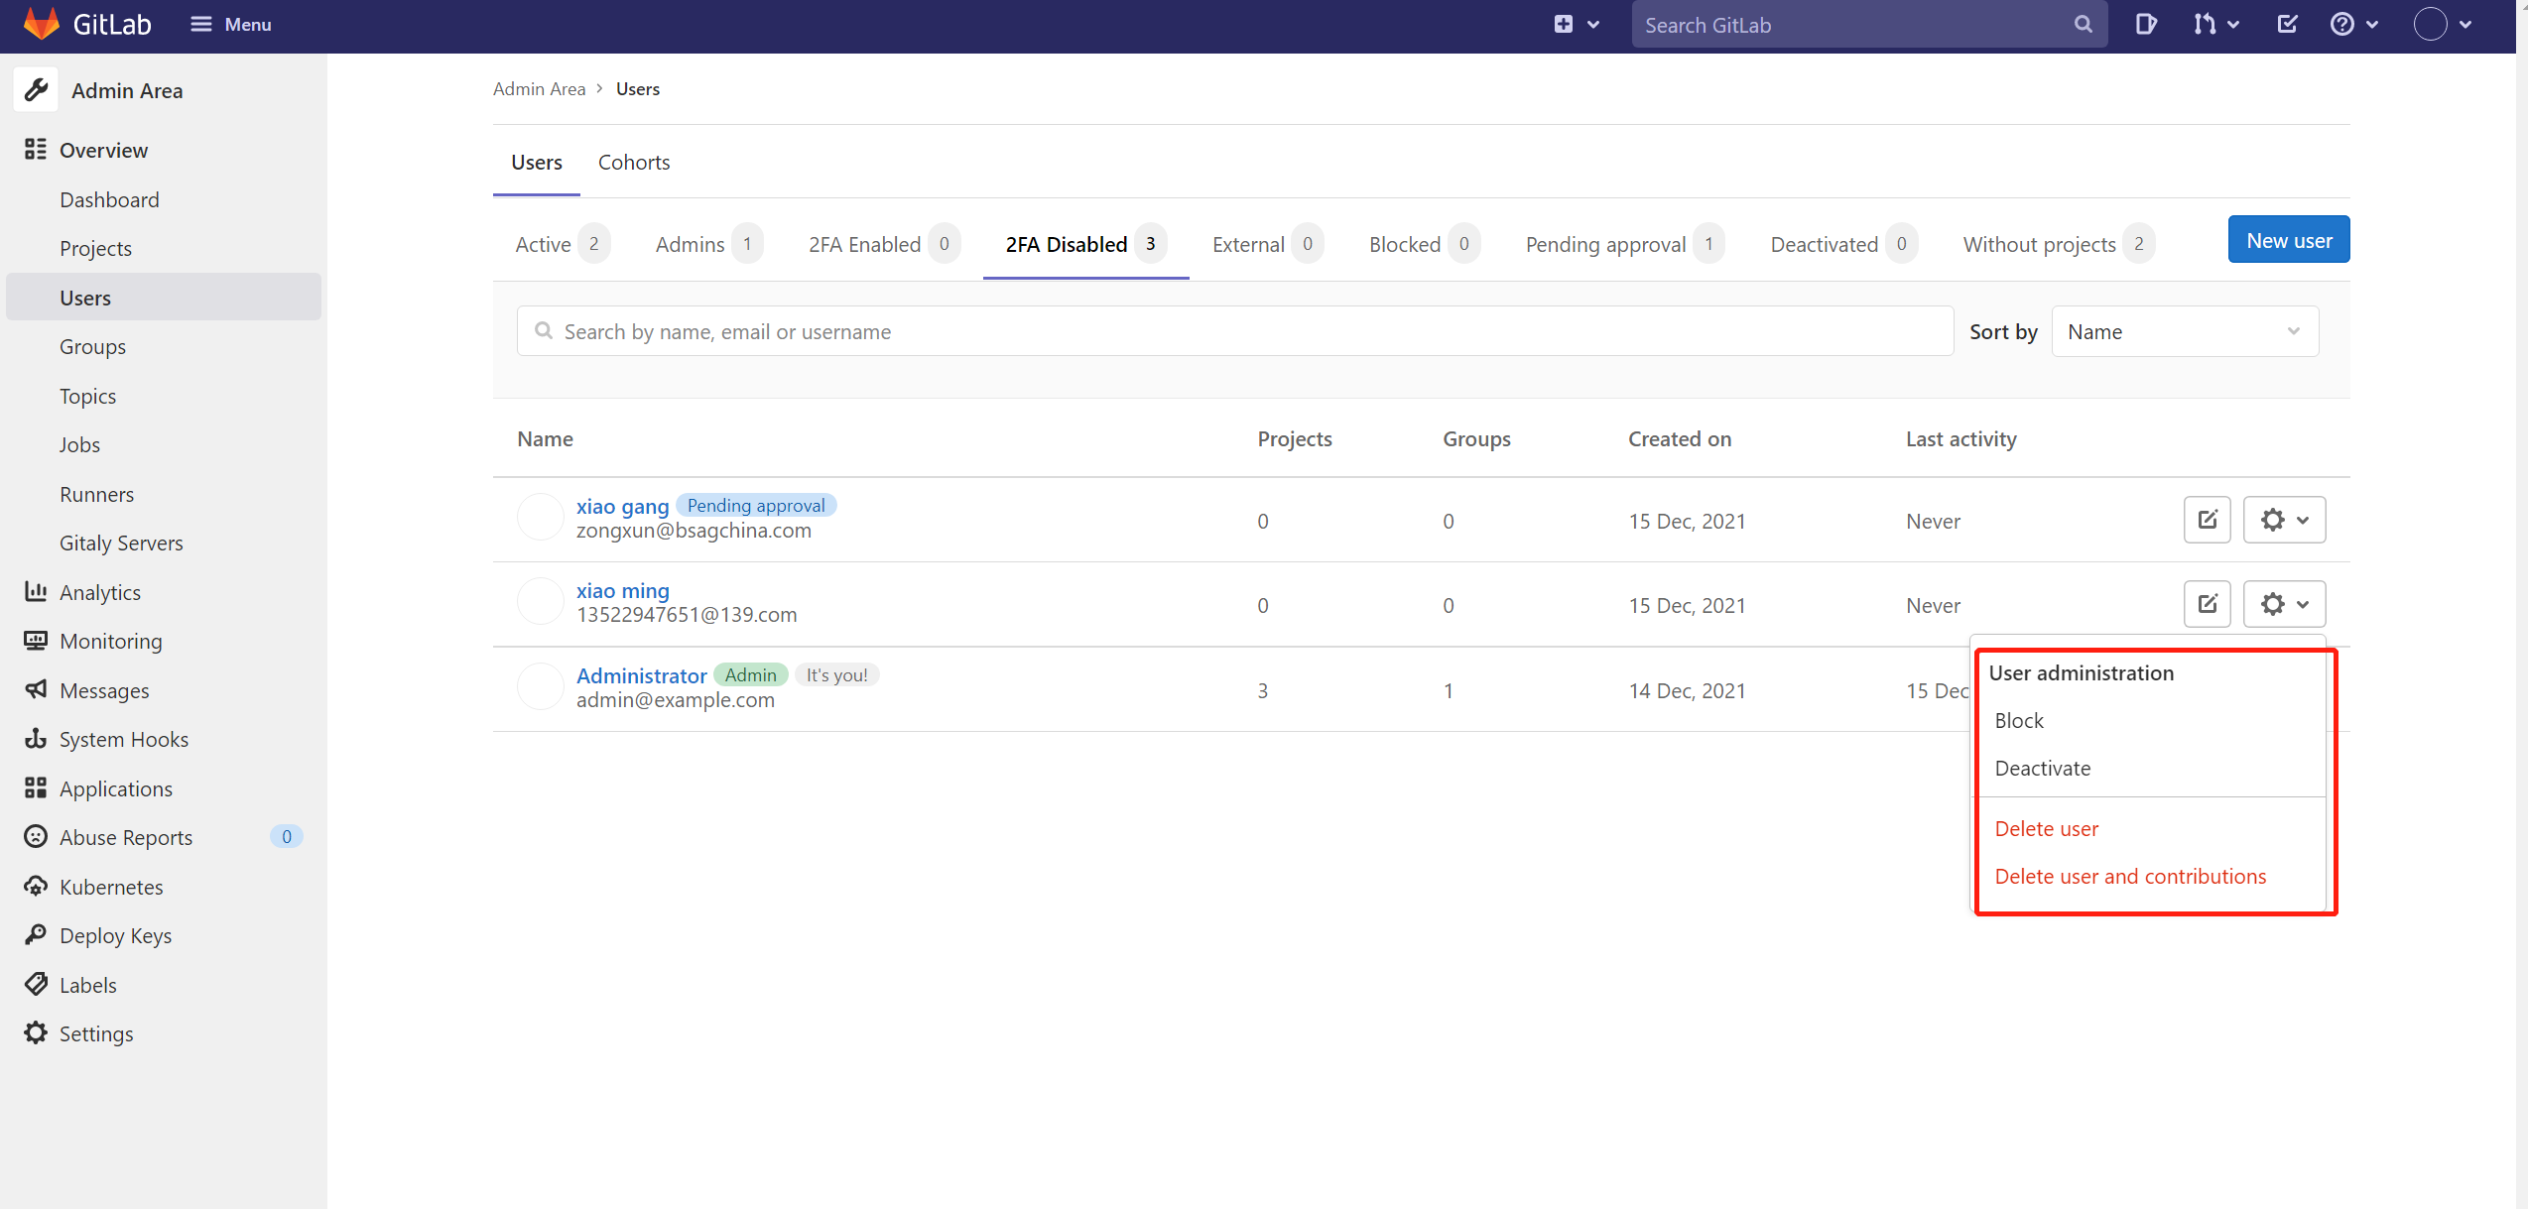Screen dimensions: 2528x1209
Task: Filter by 2FA Enabled tab
Action: [x=884, y=244]
